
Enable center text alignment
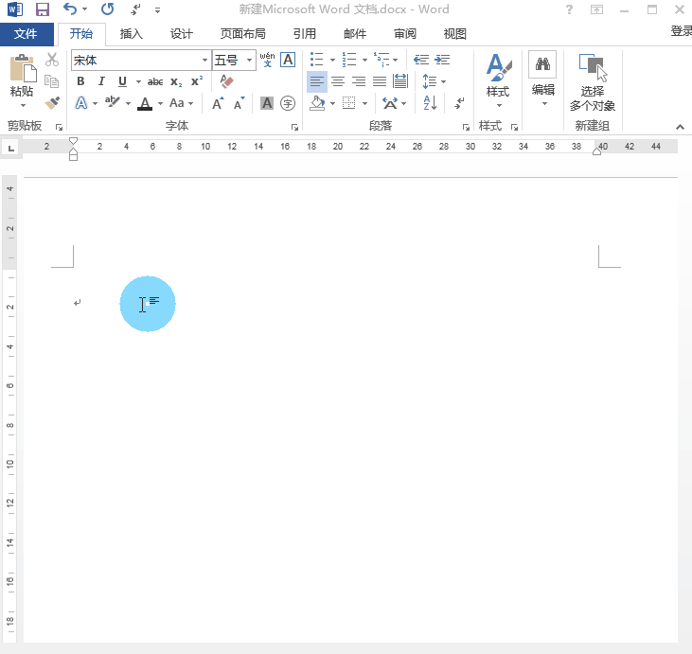(x=338, y=81)
